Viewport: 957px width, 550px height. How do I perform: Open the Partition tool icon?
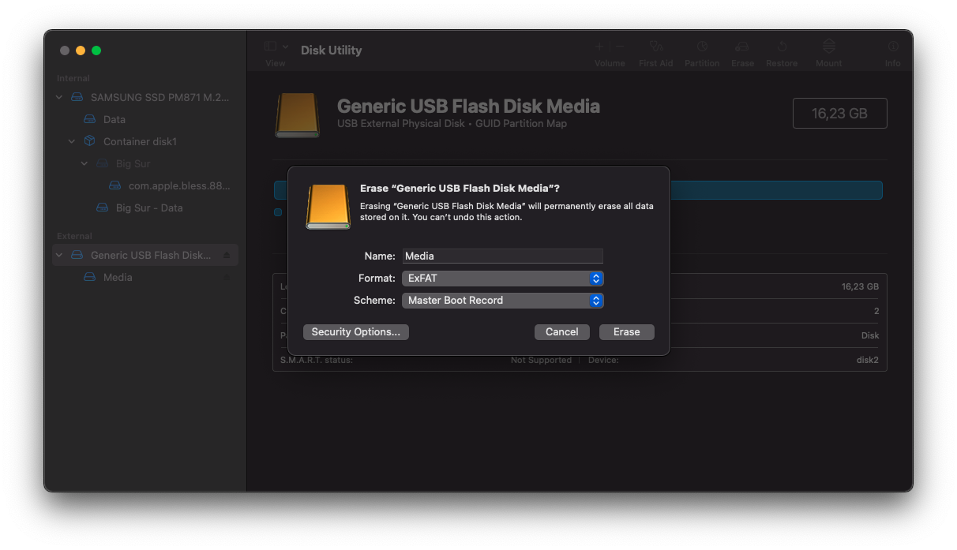pos(701,47)
